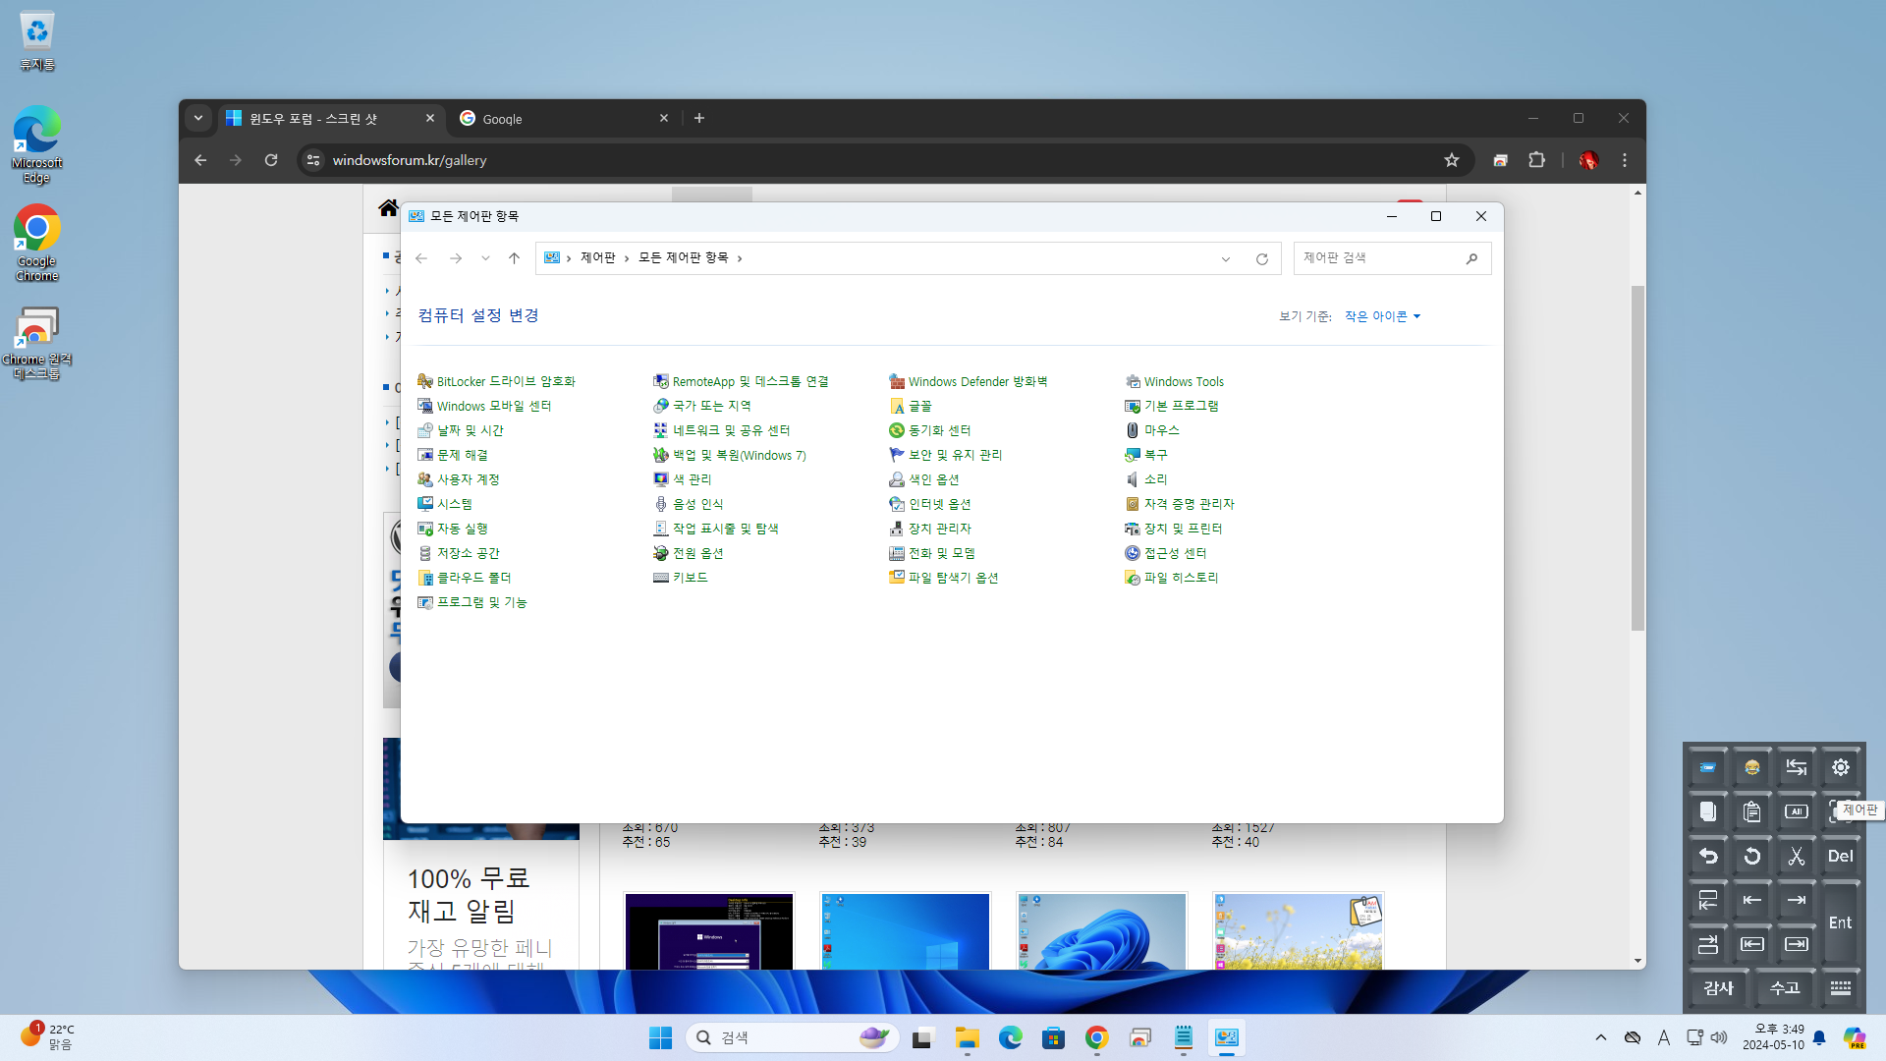Click the Chrome address bar URL

pyautogui.click(x=410, y=160)
